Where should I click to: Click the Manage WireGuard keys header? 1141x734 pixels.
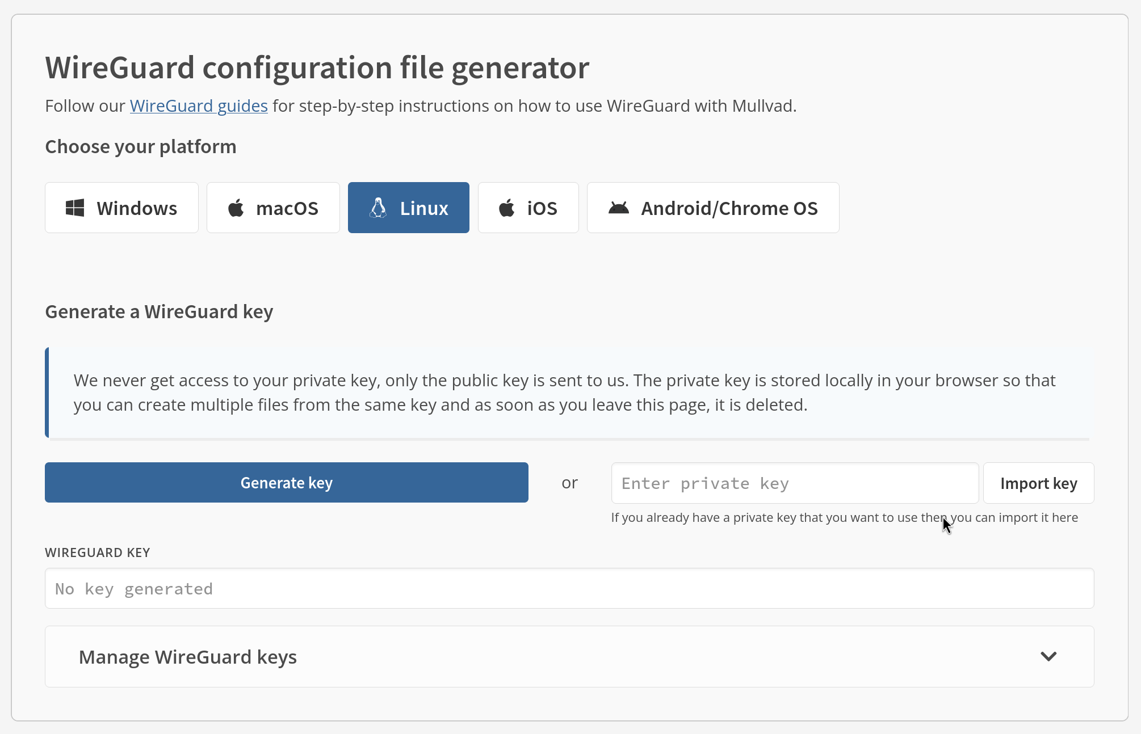(187, 656)
